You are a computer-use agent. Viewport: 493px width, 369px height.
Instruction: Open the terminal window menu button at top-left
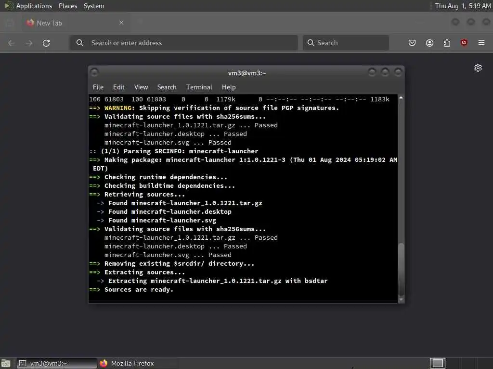pos(94,73)
